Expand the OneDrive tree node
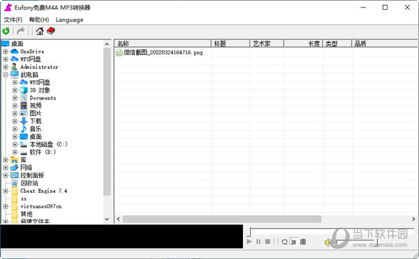This screenshot has width=419, height=259. click(x=6, y=52)
